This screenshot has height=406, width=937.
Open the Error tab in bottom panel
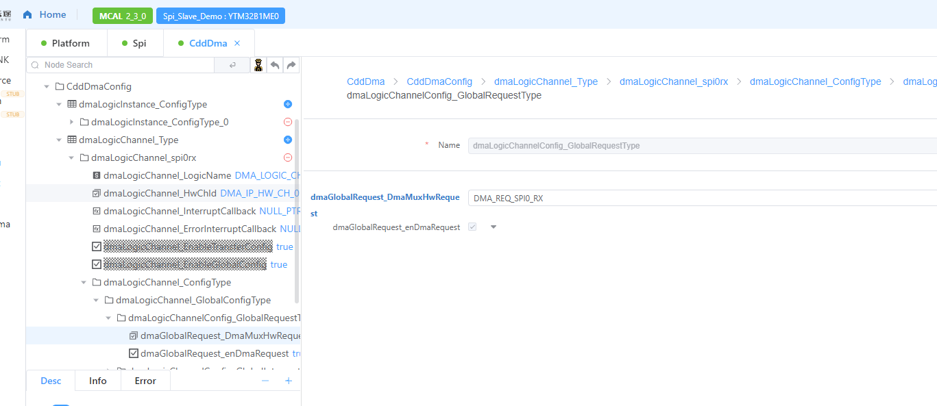[145, 381]
